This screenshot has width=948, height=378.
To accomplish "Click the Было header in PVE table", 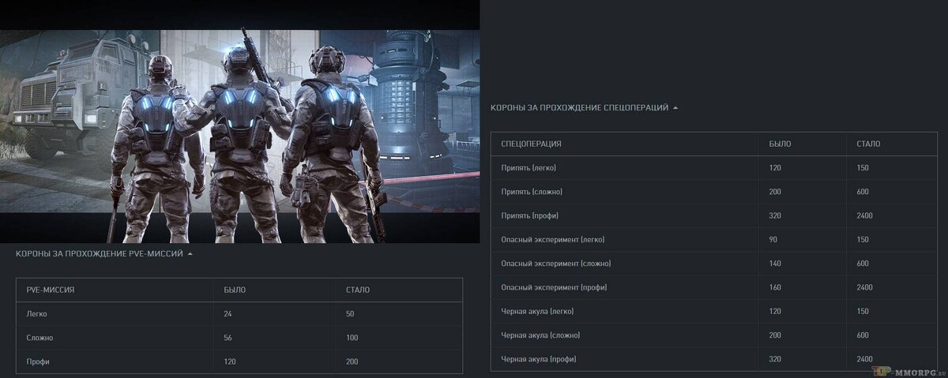I will 235,290.
